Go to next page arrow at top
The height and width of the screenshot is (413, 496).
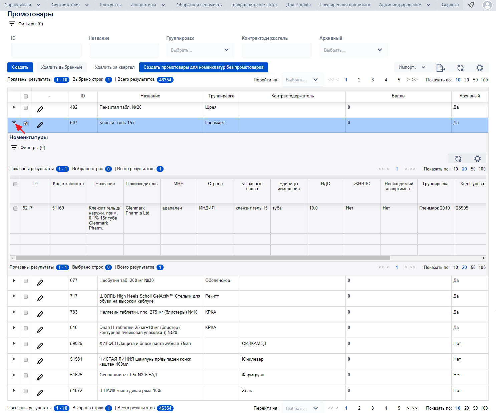point(408,80)
